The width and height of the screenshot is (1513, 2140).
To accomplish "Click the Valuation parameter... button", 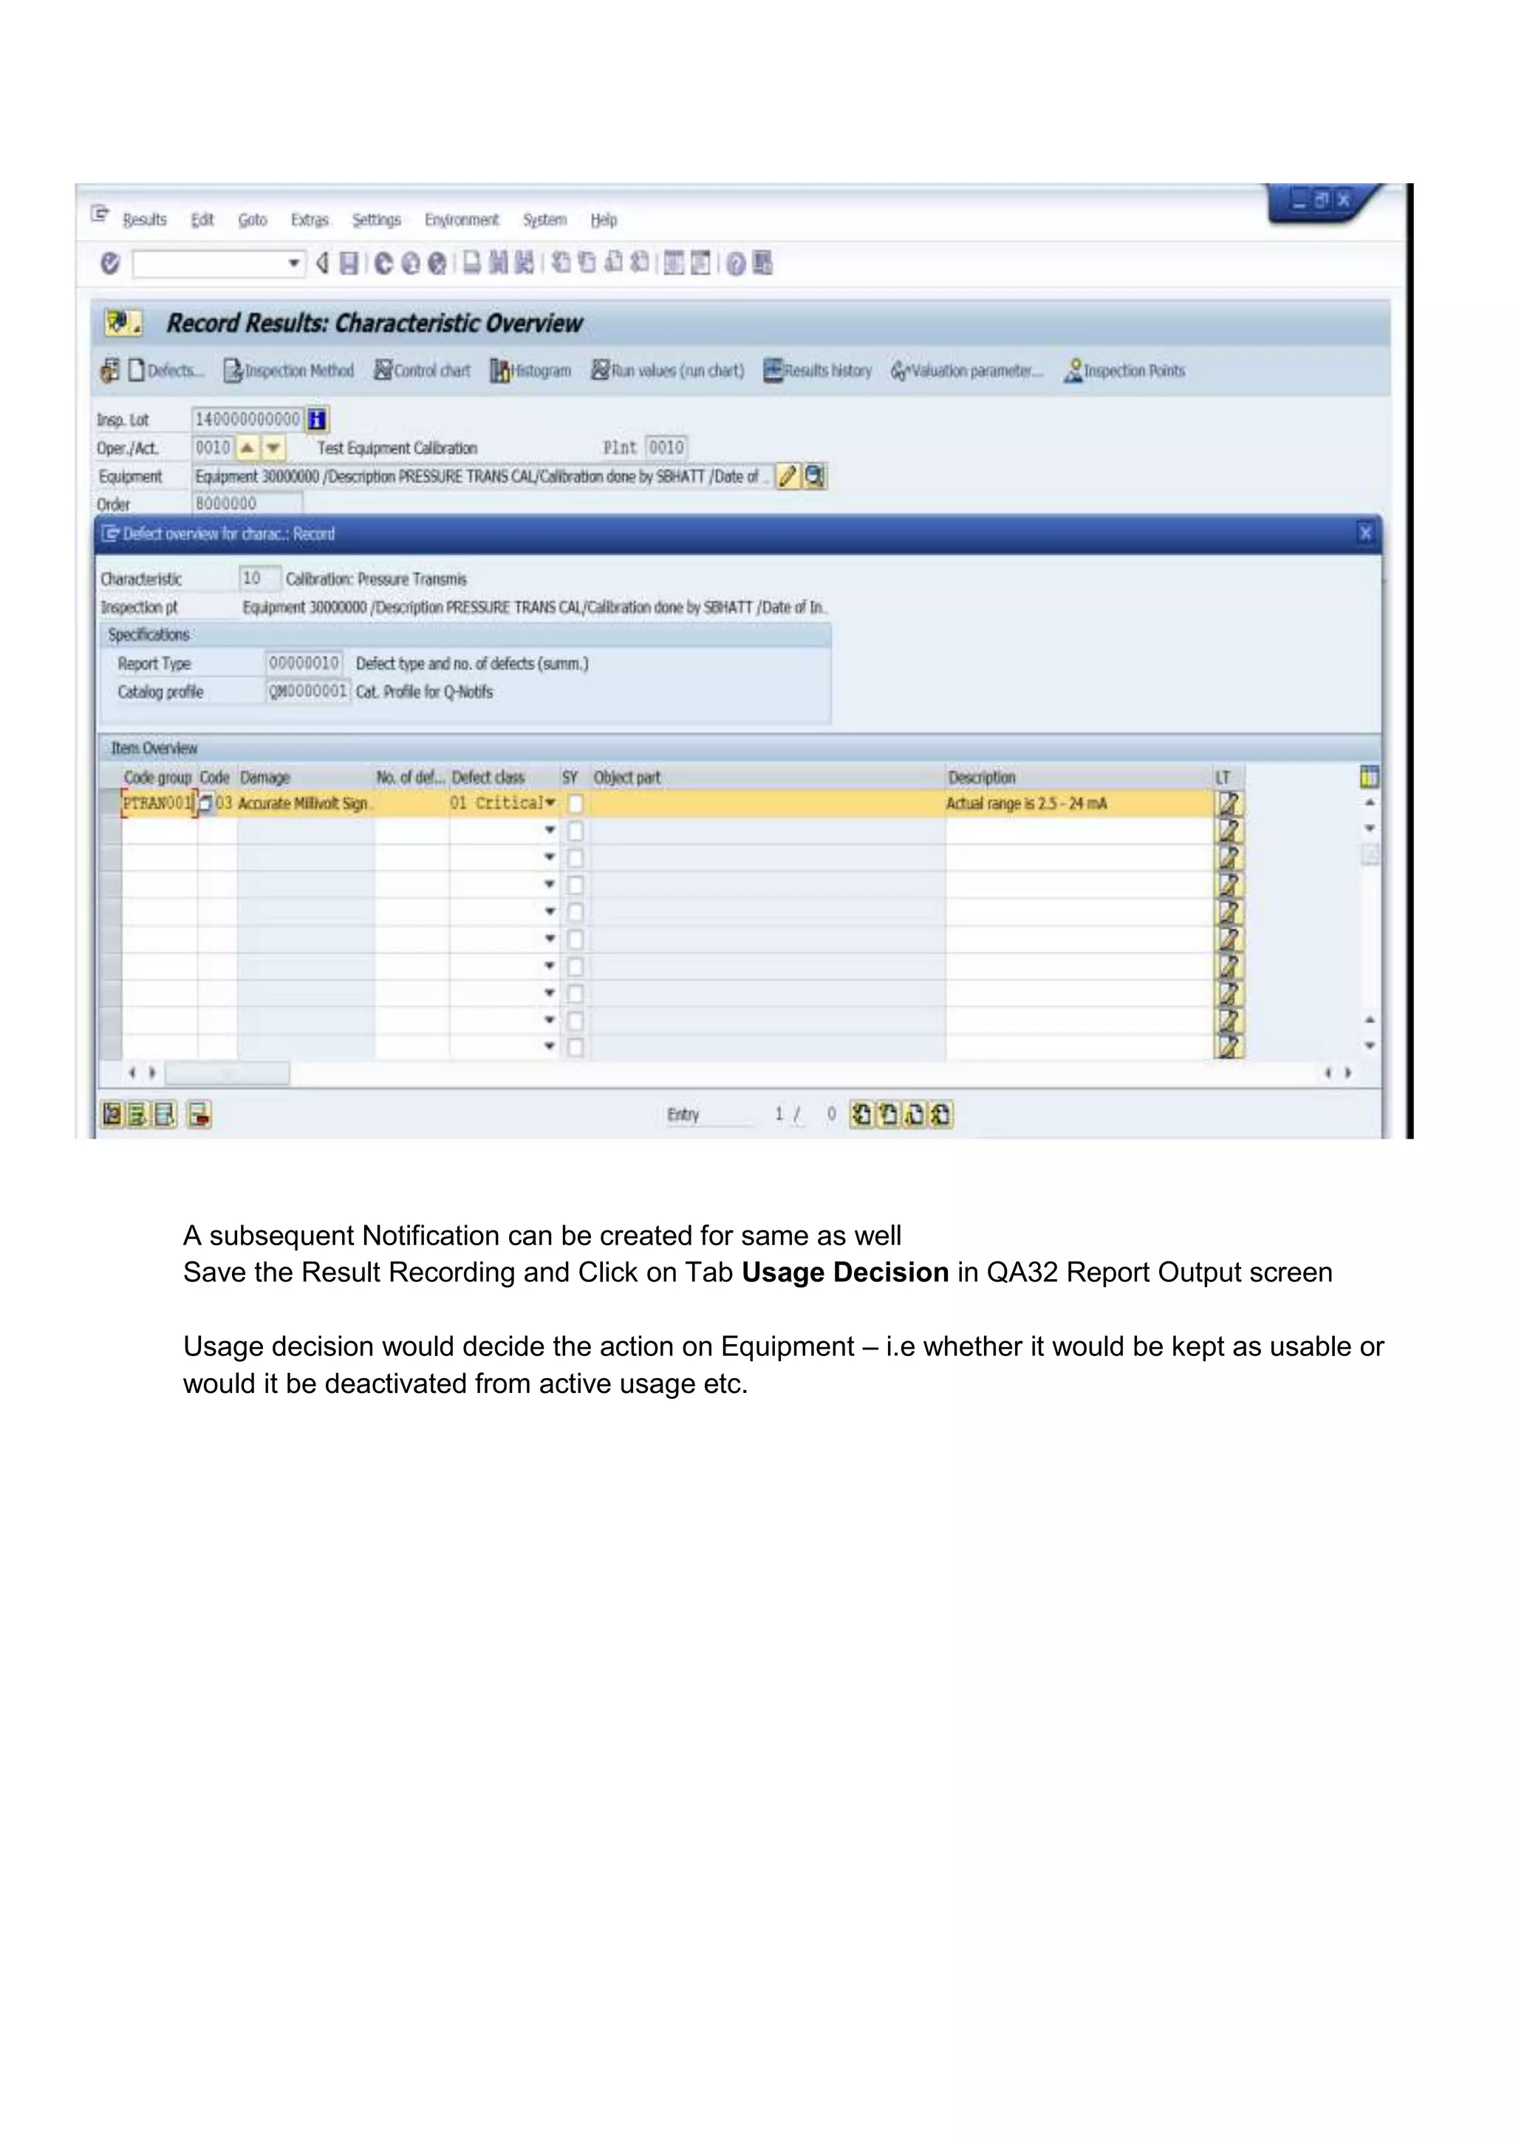I will 967,371.
